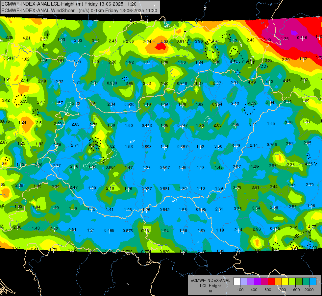
Task: Click the wind shear value 5.19
Action: click(251, 61)
